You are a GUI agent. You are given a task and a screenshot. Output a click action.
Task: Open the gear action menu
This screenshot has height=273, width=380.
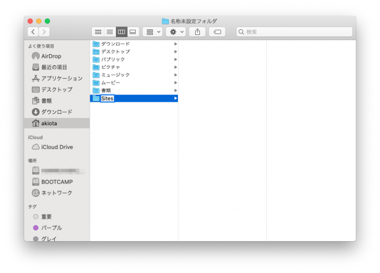click(x=175, y=32)
